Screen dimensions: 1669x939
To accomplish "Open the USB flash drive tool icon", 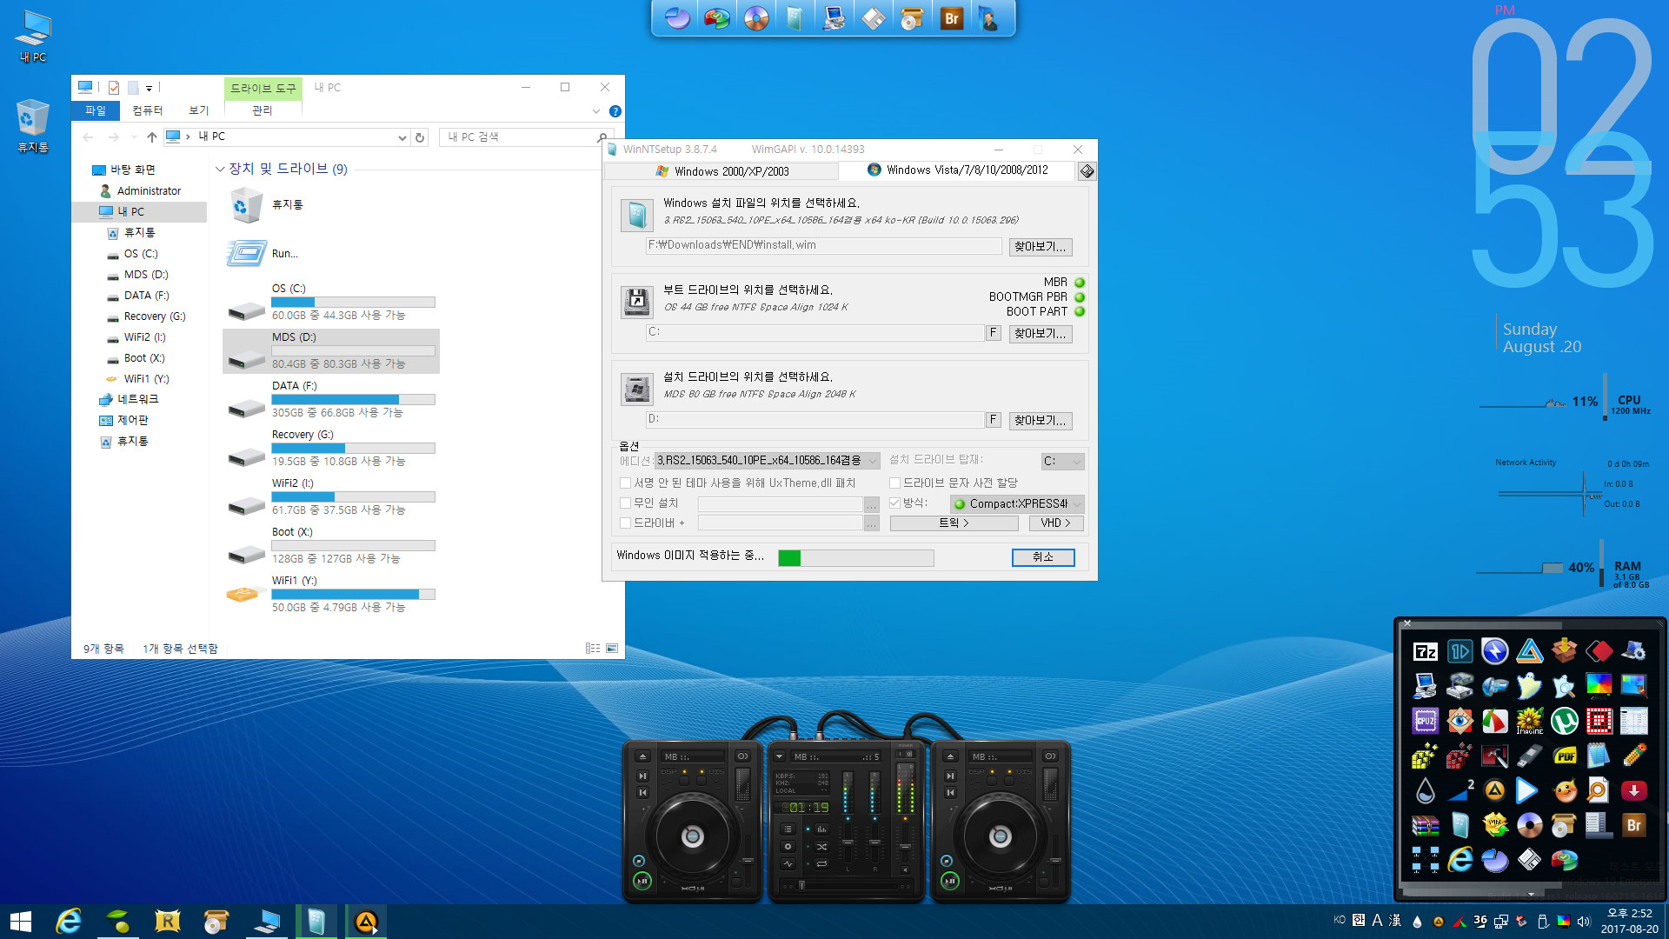I will (x=1529, y=756).
